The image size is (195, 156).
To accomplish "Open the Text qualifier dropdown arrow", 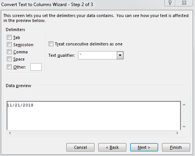I will point(120,55).
